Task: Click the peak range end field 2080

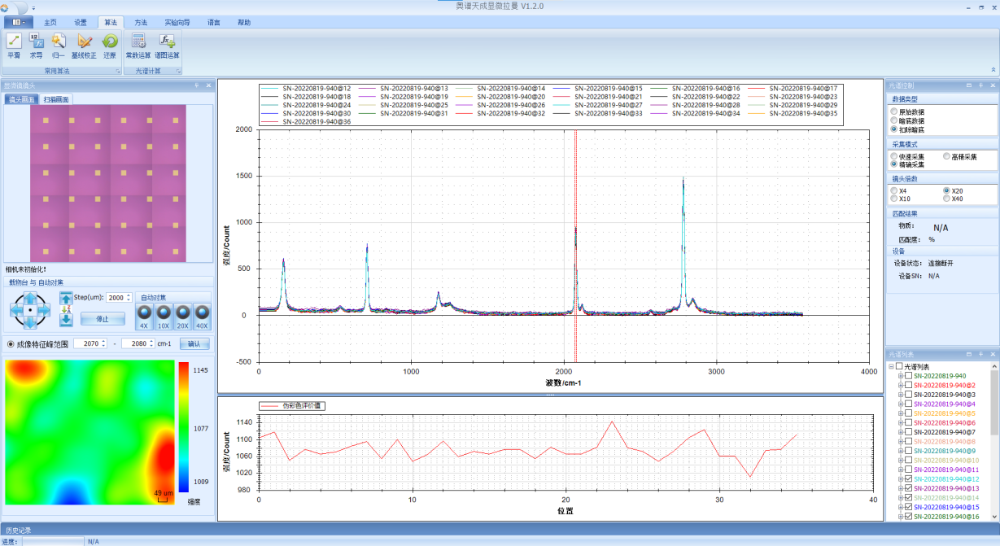Action: point(138,343)
